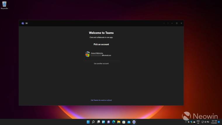The height and width of the screenshot is (125, 222).
Task: Show hidden system tray icons
Action: [186, 122]
